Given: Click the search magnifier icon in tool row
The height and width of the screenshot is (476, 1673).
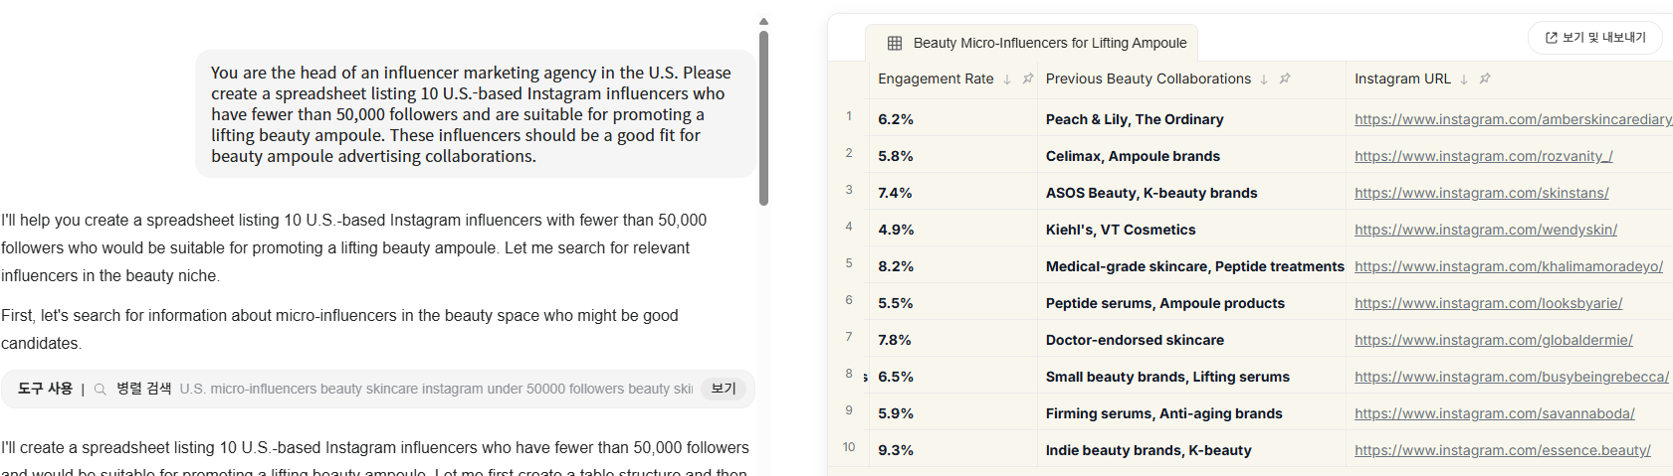Looking at the screenshot, I should tap(101, 390).
